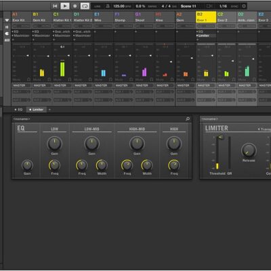
Task: Cue H1 Kloe channel headphone icon
Action: click(x=172, y=79)
